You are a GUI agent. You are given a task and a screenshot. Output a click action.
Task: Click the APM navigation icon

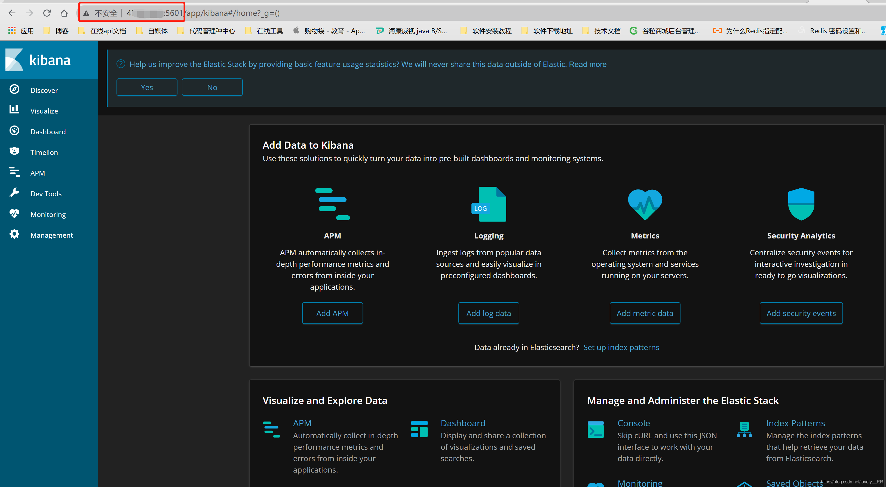14,173
